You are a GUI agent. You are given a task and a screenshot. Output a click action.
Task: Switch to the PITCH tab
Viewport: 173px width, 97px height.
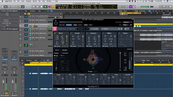tap(57, 50)
